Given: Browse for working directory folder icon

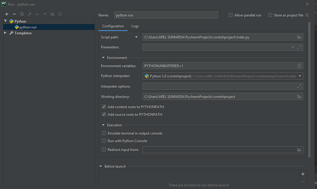Looking at the screenshot, I should point(299,97).
